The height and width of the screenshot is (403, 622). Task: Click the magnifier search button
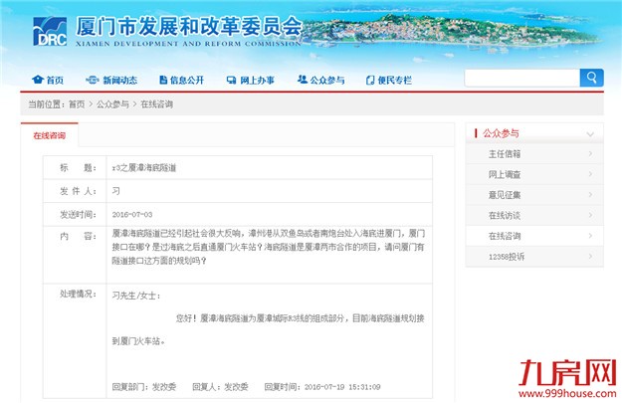591,78
